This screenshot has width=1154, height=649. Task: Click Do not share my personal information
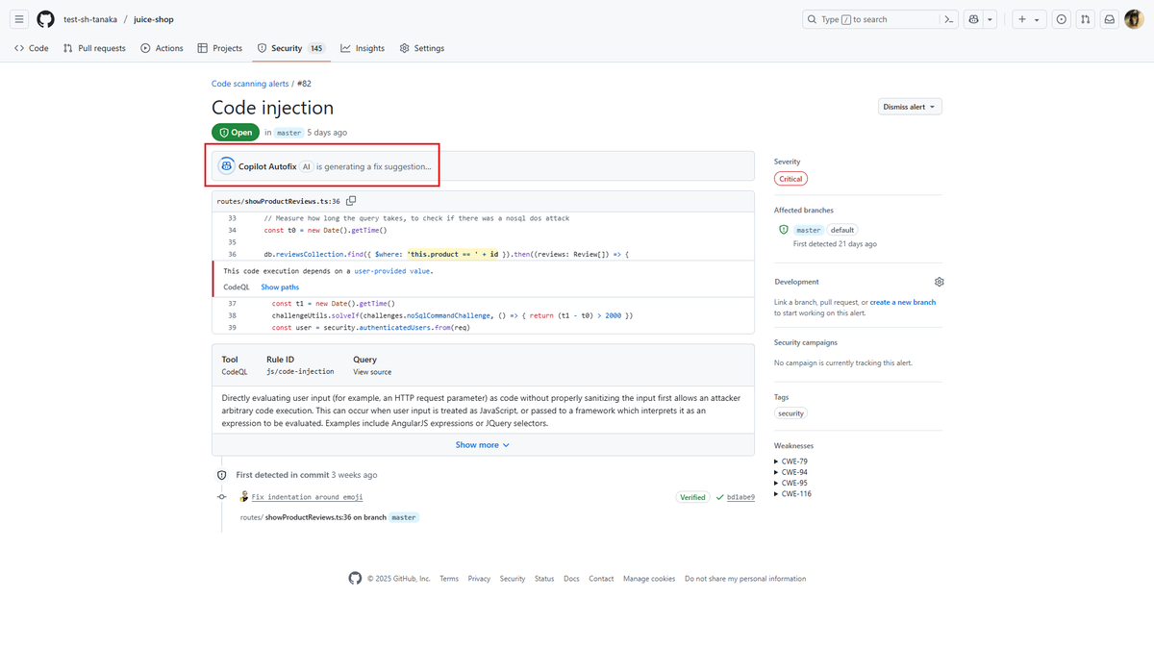pos(745,579)
